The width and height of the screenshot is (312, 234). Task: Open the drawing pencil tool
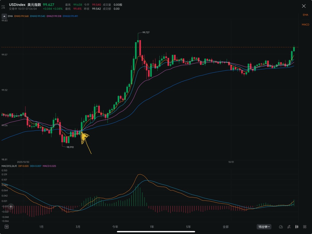289,227
